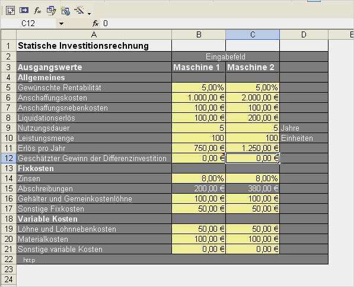Select Maschine 1 Anschaffungskosten cell 1.000,00 €
This screenshot has height=287, width=354.
point(199,97)
